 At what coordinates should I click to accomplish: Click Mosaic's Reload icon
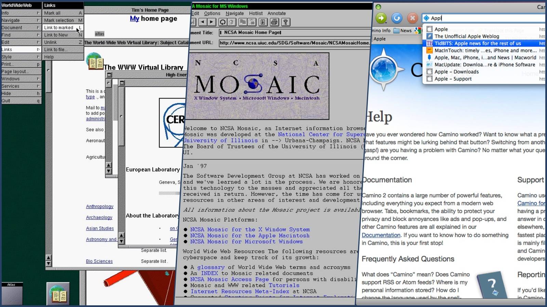(223, 22)
